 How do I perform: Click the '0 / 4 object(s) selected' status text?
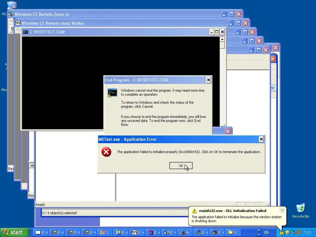point(60,213)
